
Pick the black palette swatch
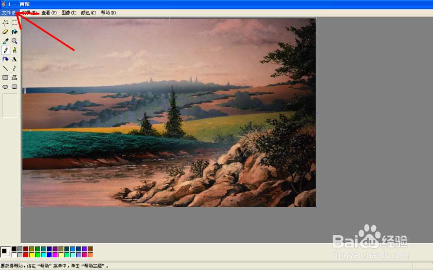[14, 249]
